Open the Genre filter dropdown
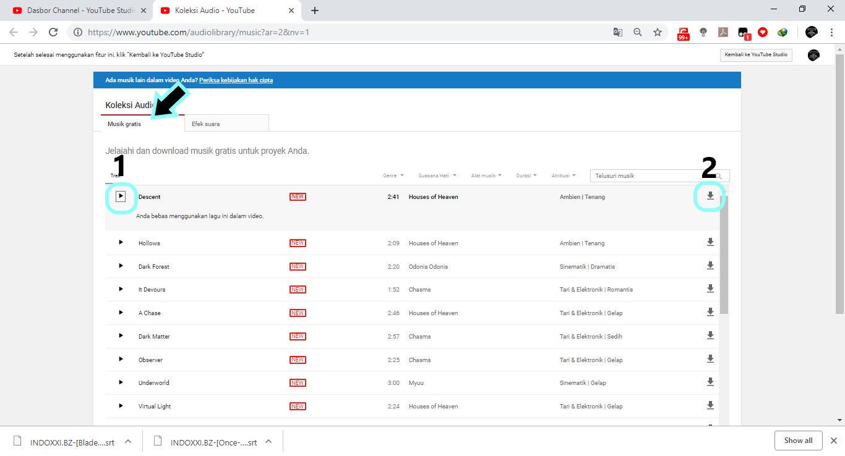This screenshot has width=845, height=456. 393,175
